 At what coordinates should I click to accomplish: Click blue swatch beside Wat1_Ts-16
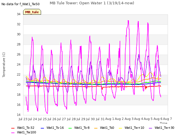[x=42, y=128]
